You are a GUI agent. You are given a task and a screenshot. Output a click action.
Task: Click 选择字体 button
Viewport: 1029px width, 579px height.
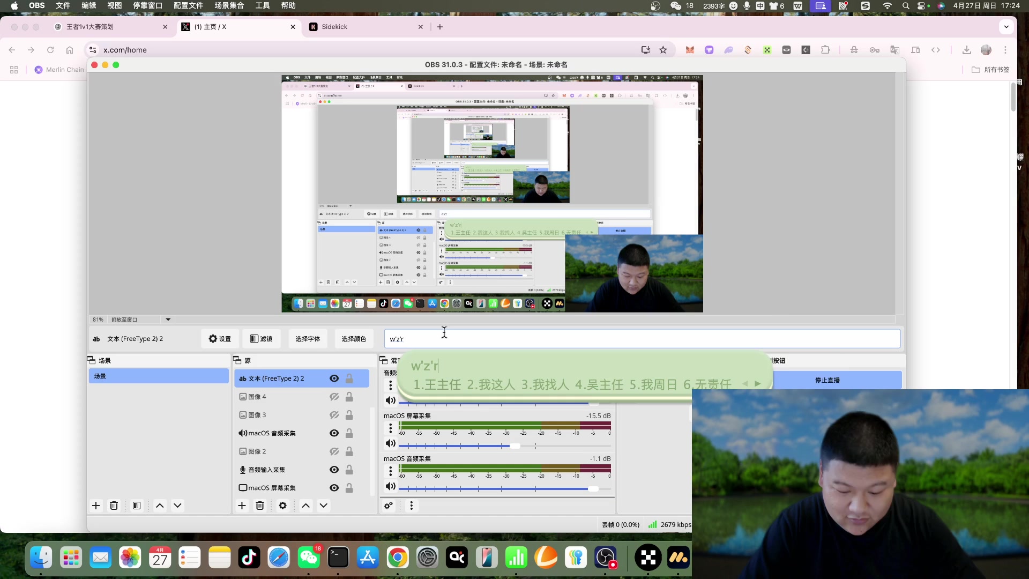[x=308, y=339]
